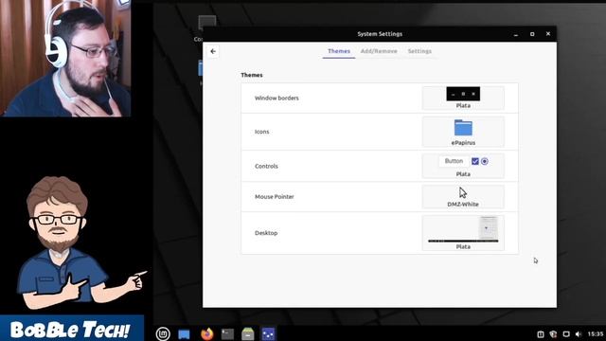Open the Settings tab in Themes
The width and height of the screenshot is (606, 341).
click(419, 51)
